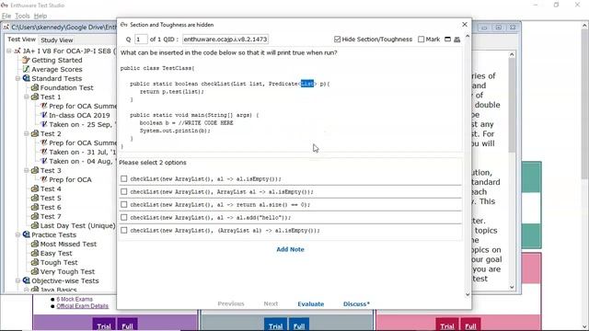Click the QID text field
The height and width of the screenshot is (331, 589).
(x=225, y=39)
